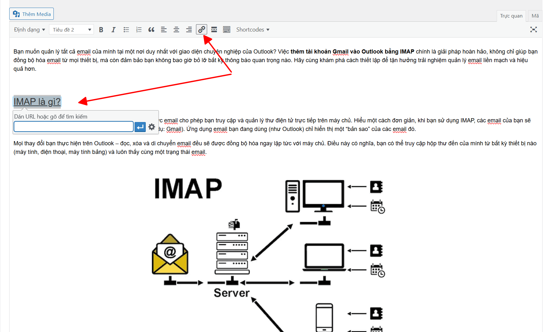Click the Thêm Media button
The image size is (546, 332).
point(31,14)
